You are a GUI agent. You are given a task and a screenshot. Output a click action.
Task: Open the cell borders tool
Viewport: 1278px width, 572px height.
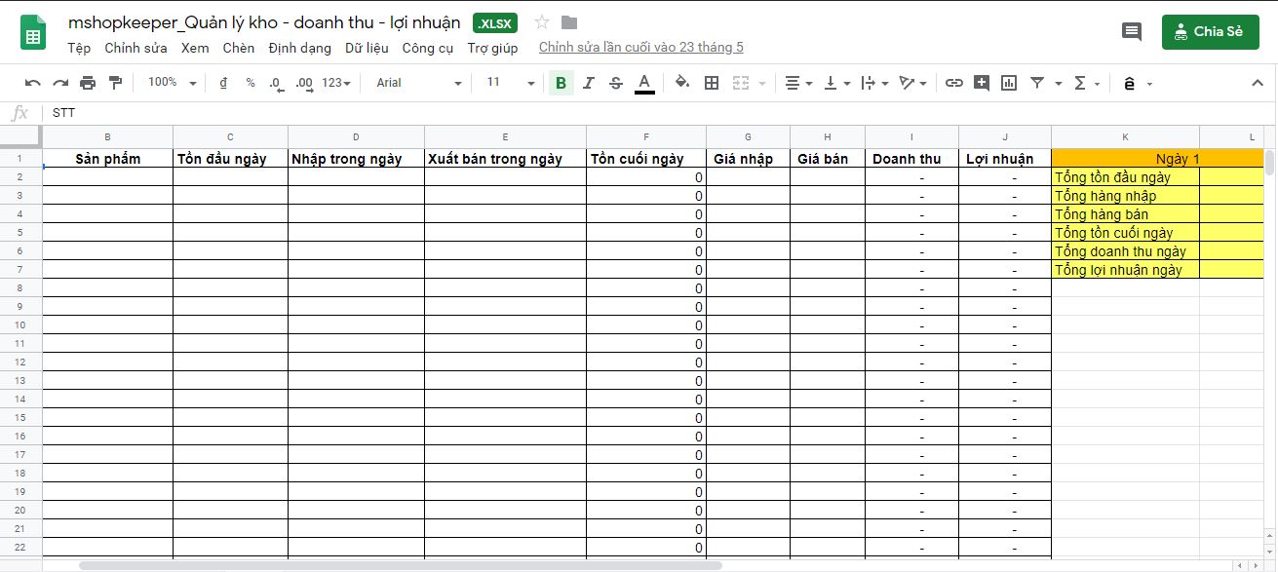coord(712,84)
